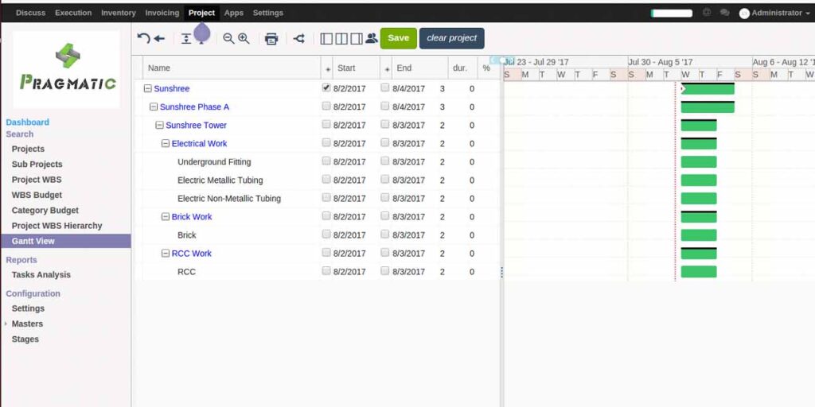The width and height of the screenshot is (815, 407).
Task: Toggle the Sunshree start date milestone checkbox
Action: coord(326,88)
